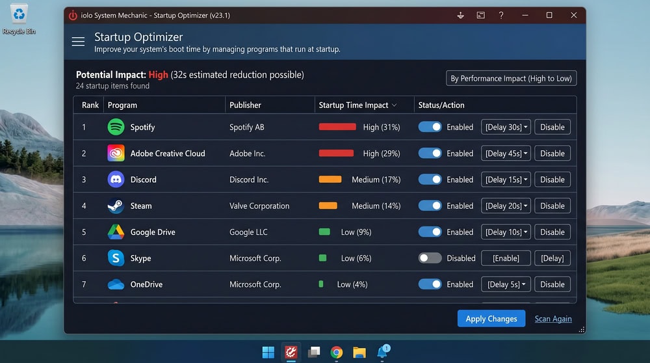Click the Medium (14%) impact text
The height and width of the screenshot is (363, 650).
[x=376, y=206]
